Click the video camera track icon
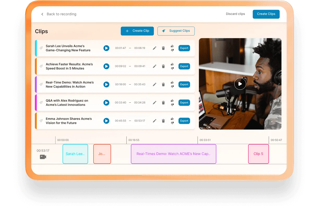The image size is (319, 206). point(43,157)
